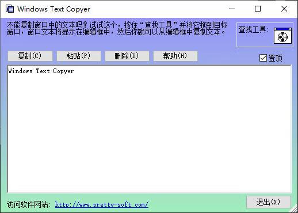
Task: Click the 删除(D) delete button
Action: coord(127,56)
